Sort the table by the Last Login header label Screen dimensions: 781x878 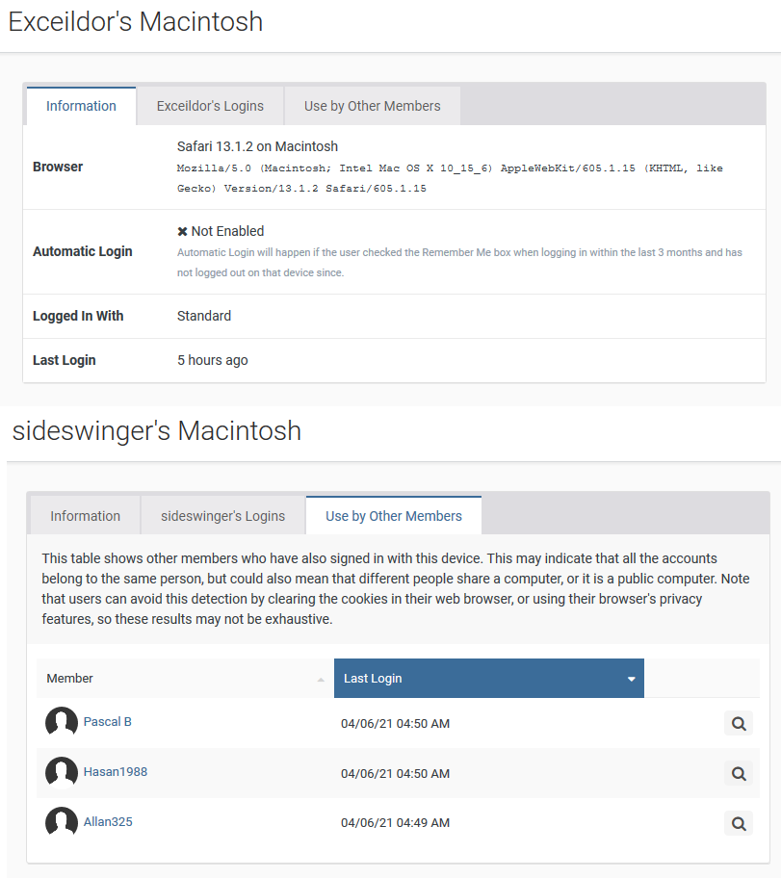(x=373, y=679)
